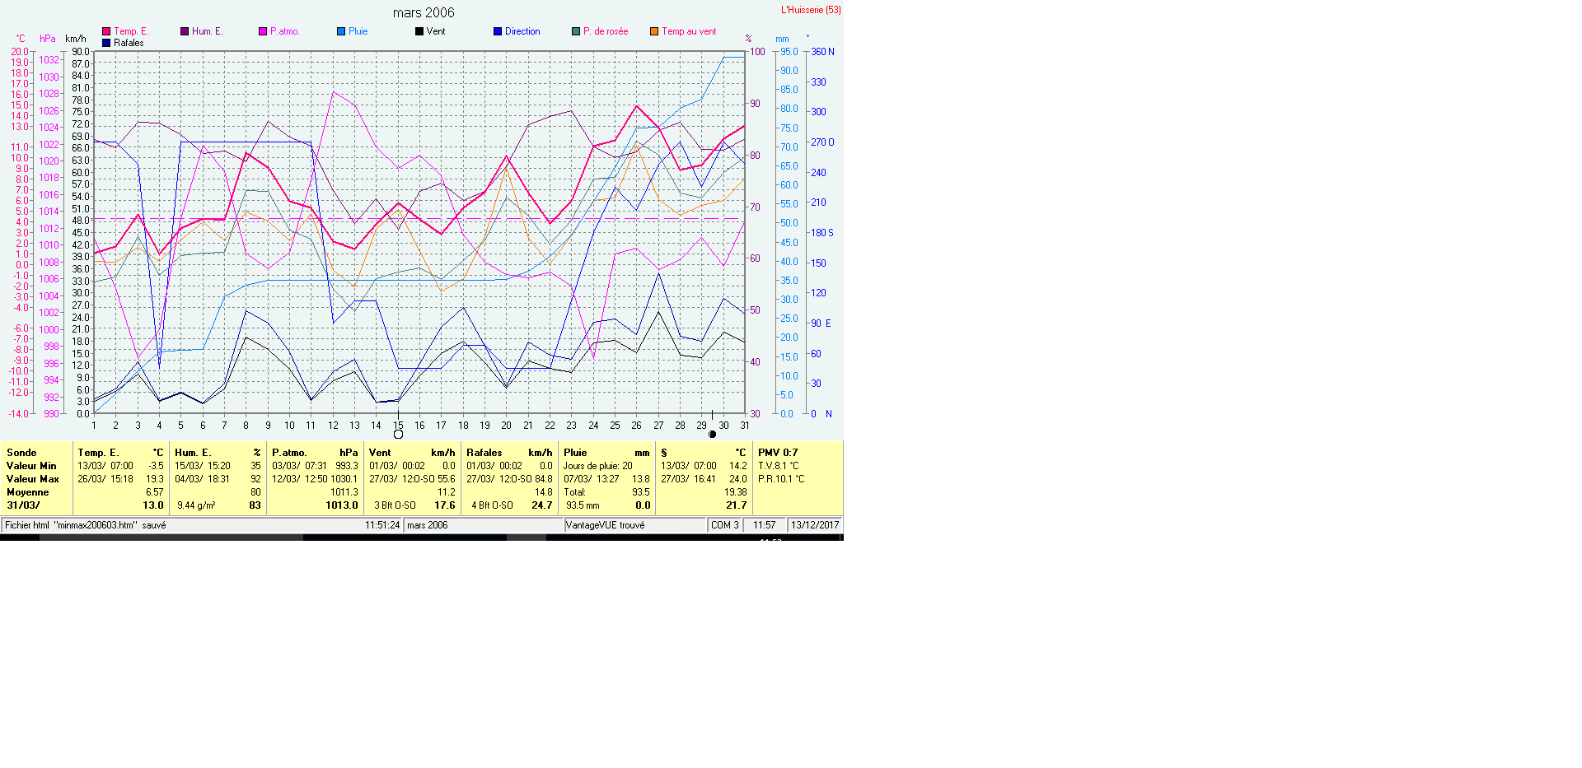Click the minimum pressure value '993.3'
Screen dimensions: 1582x768
(x=347, y=466)
